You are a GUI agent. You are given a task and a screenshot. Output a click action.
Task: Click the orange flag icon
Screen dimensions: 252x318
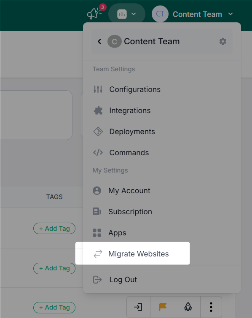point(163,307)
